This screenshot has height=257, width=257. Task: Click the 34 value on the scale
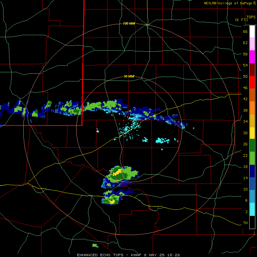pyautogui.click(x=245, y=122)
